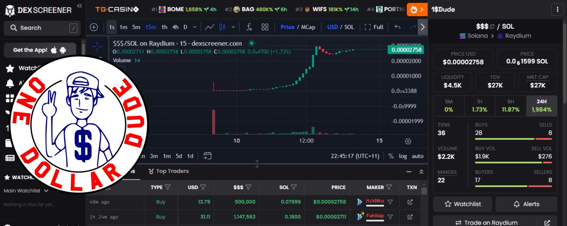This screenshot has height=226, width=567.
Task: Expand the transactions panel with double chevron
Action: pos(421,172)
